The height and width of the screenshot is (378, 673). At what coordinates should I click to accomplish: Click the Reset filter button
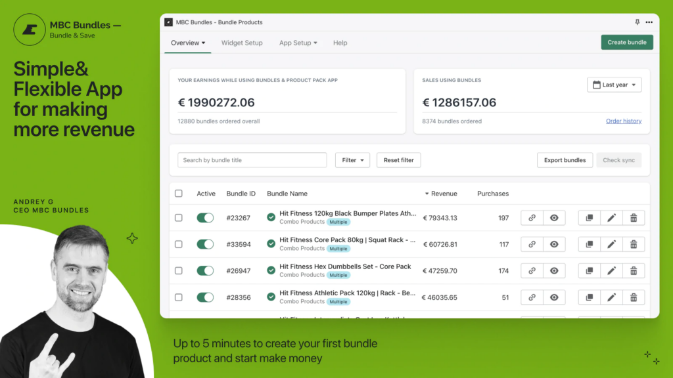tap(399, 160)
